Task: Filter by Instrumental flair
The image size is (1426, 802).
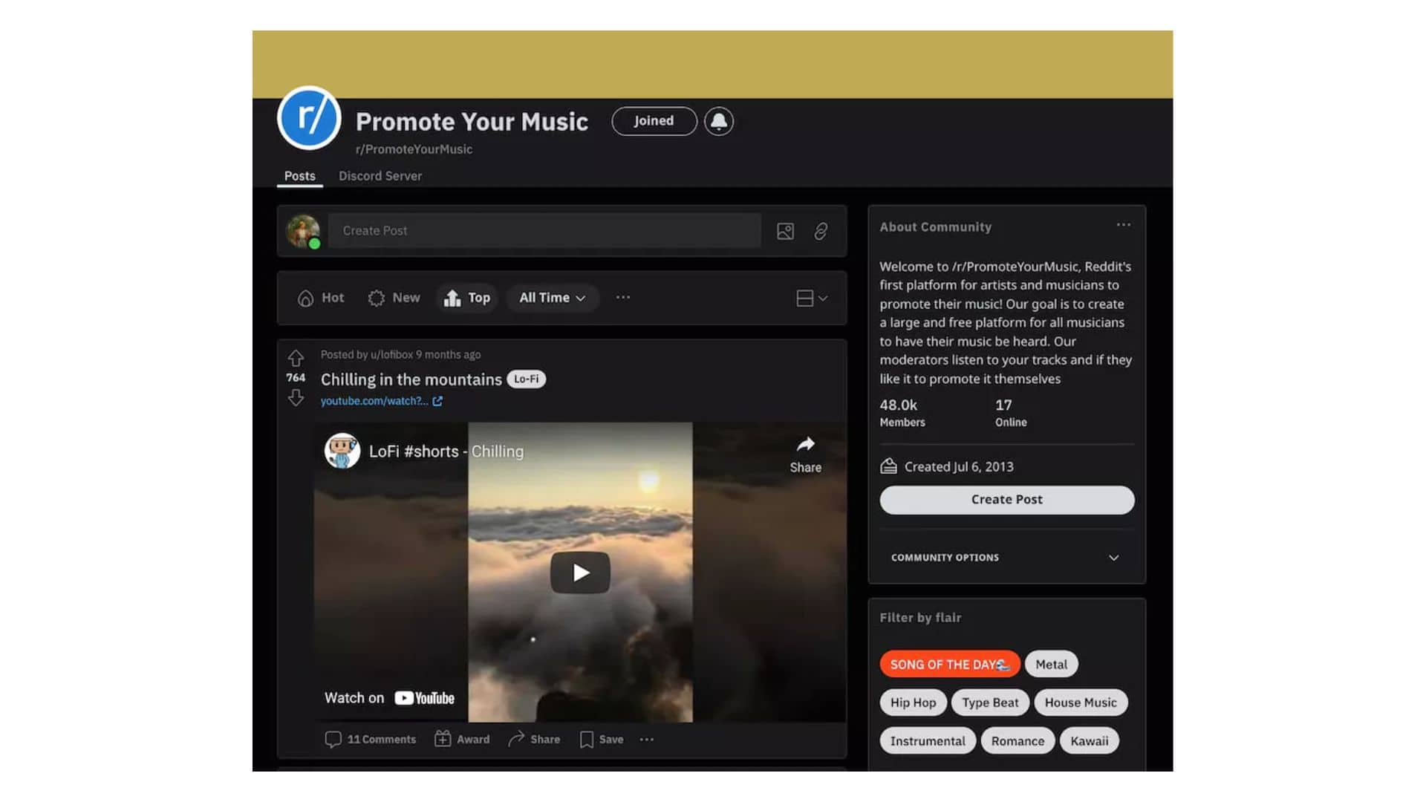Action: (928, 741)
